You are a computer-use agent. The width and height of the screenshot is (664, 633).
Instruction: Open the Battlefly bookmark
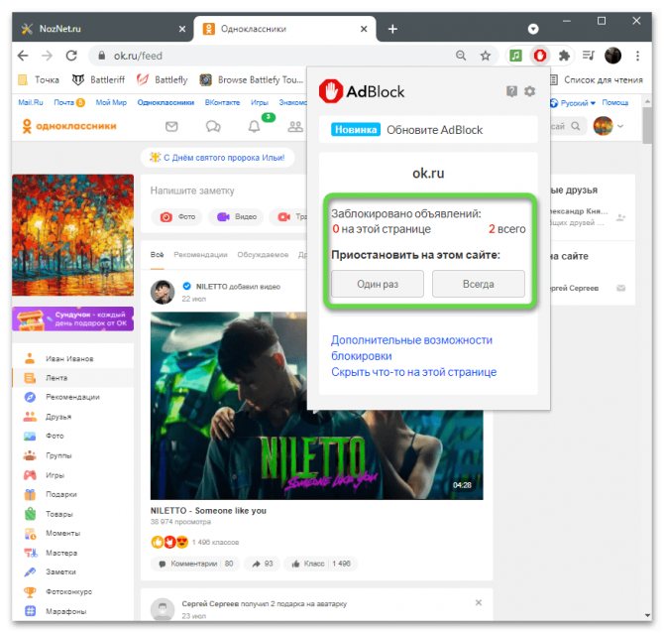[164, 79]
